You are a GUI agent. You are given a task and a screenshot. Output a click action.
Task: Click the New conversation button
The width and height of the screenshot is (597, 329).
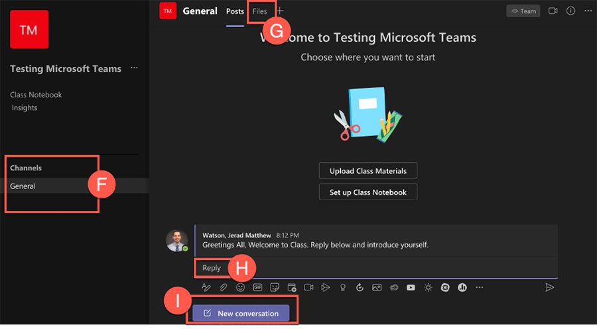point(241,313)
